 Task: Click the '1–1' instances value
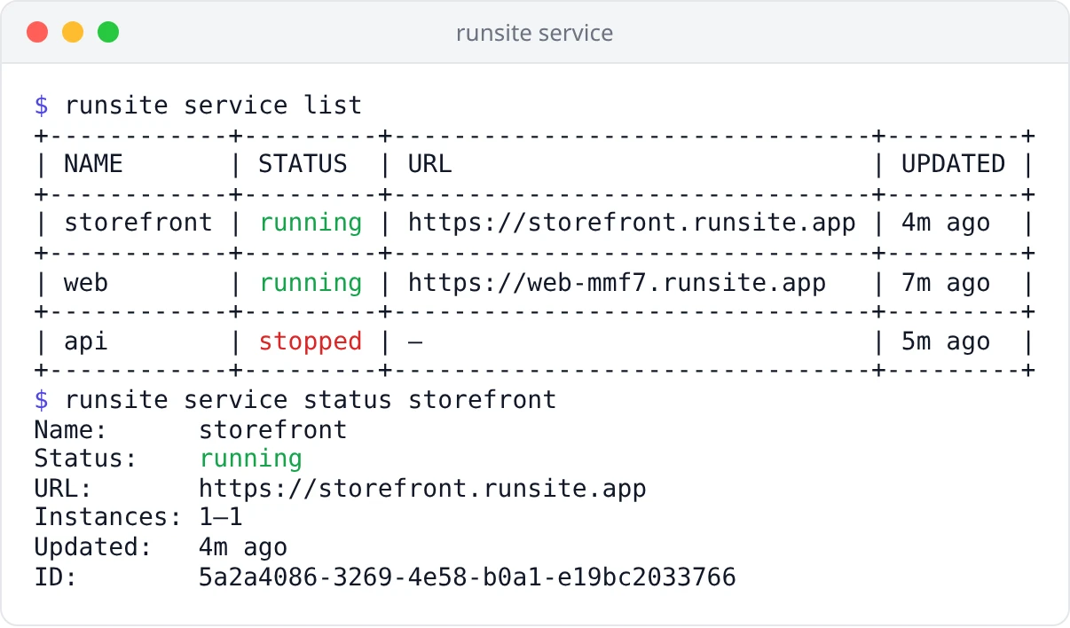221,517
